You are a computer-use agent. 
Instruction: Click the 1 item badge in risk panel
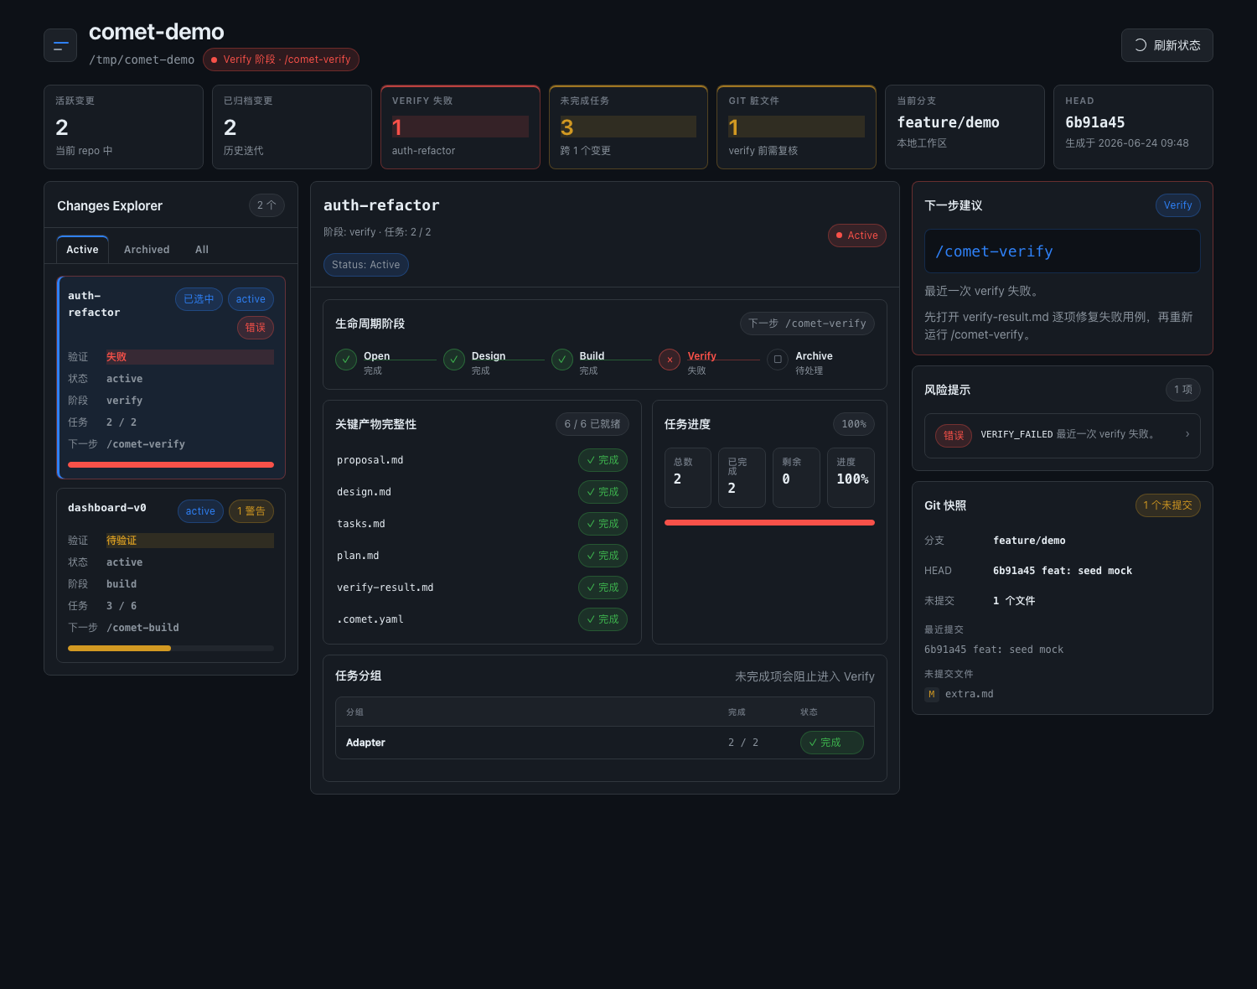(x=1182, y=390)
